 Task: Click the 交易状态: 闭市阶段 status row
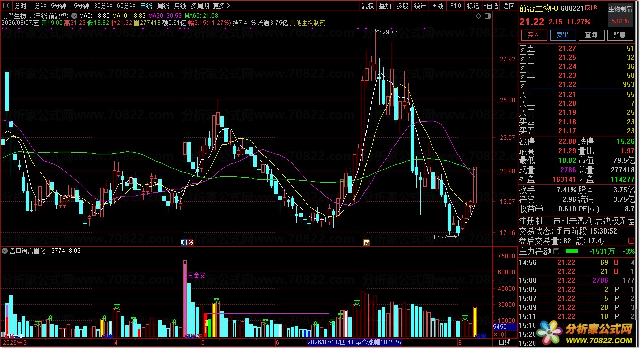tap(569, 231)
